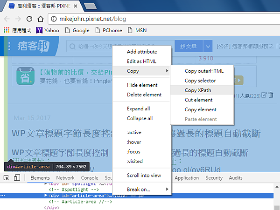Screen dimensions: 280x210
Task: Click the $ 910 price text
Action: point(206,58)
